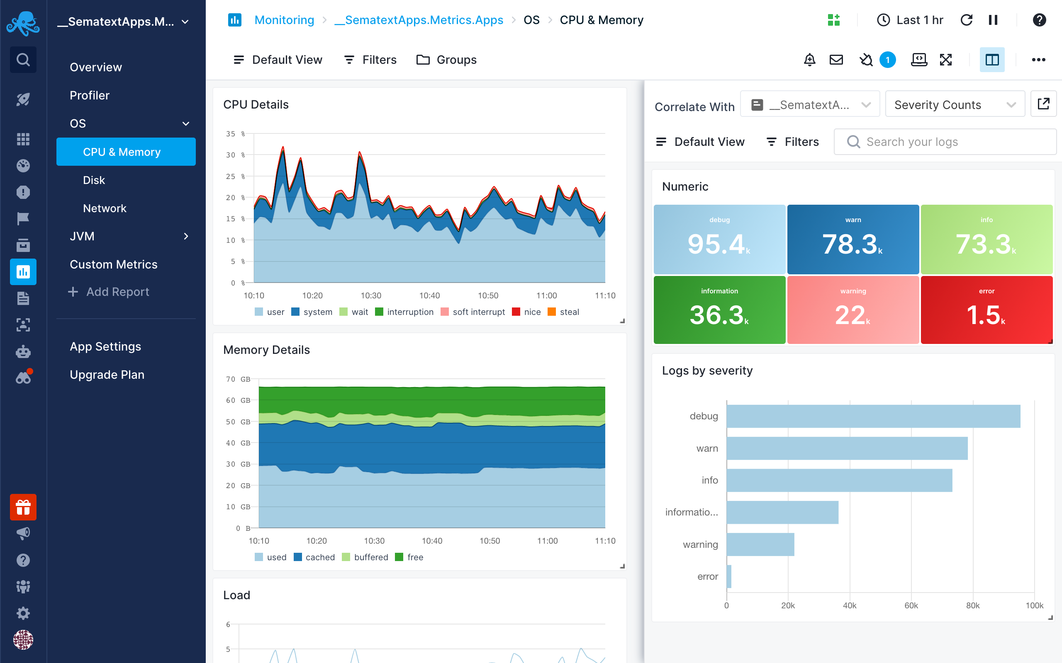Click the Upgrade Plan link
This screenshot has width=1062, height=663.
(x=107, y=374)
